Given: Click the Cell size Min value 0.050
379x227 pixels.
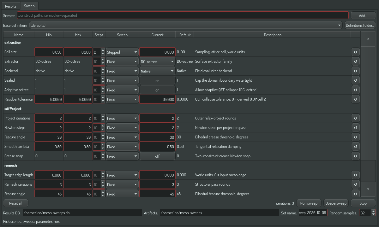Looking at the screenshot, I should (x=49, y=52).
